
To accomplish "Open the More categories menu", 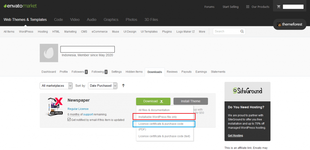I will pyautogui.click(x=202, y=31).
